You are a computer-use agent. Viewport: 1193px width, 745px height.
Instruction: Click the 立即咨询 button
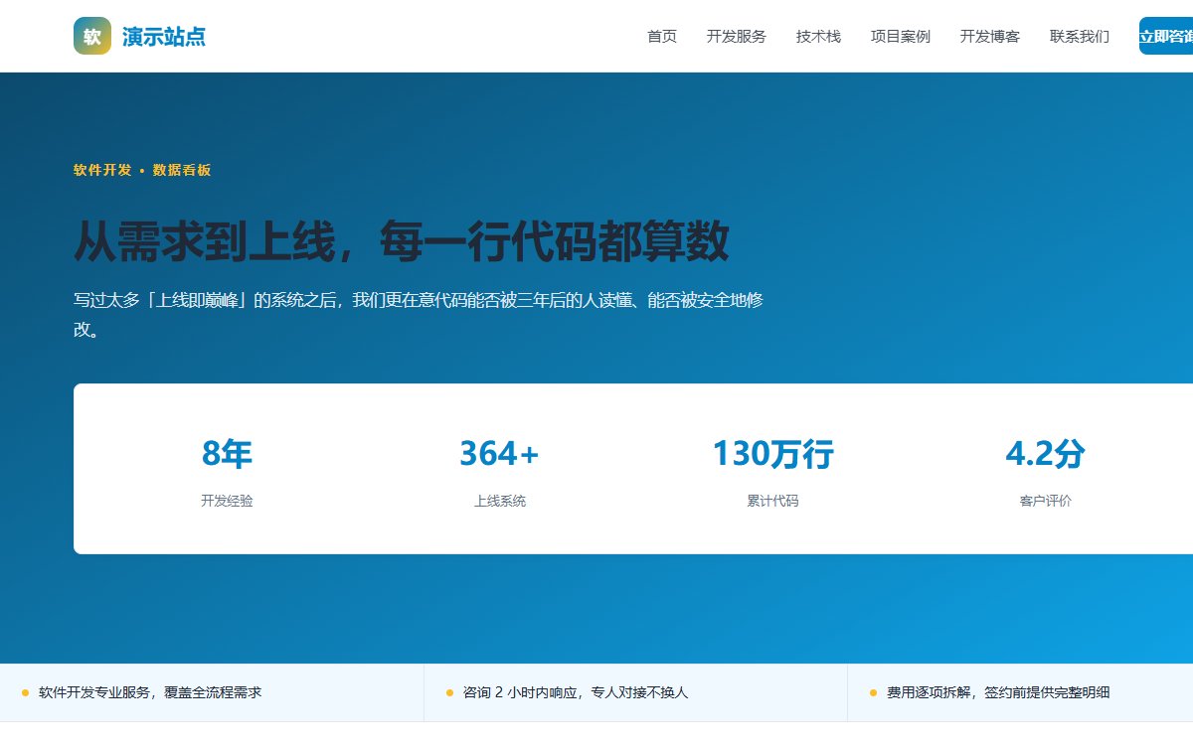click(1166, 36)
